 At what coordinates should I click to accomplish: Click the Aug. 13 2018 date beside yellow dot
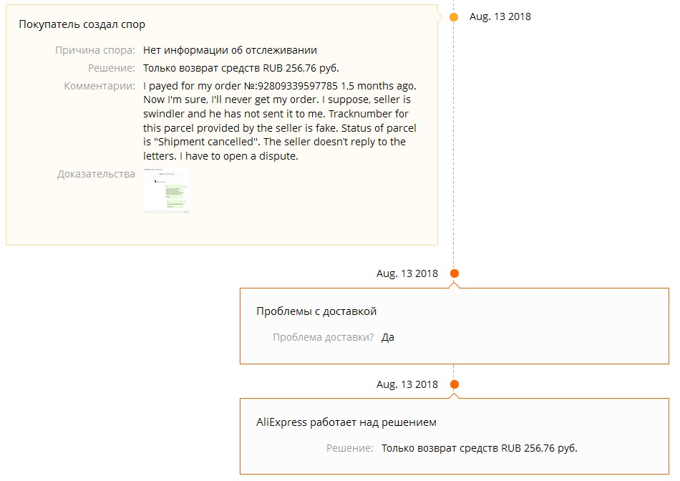click(x=500, y=16)
